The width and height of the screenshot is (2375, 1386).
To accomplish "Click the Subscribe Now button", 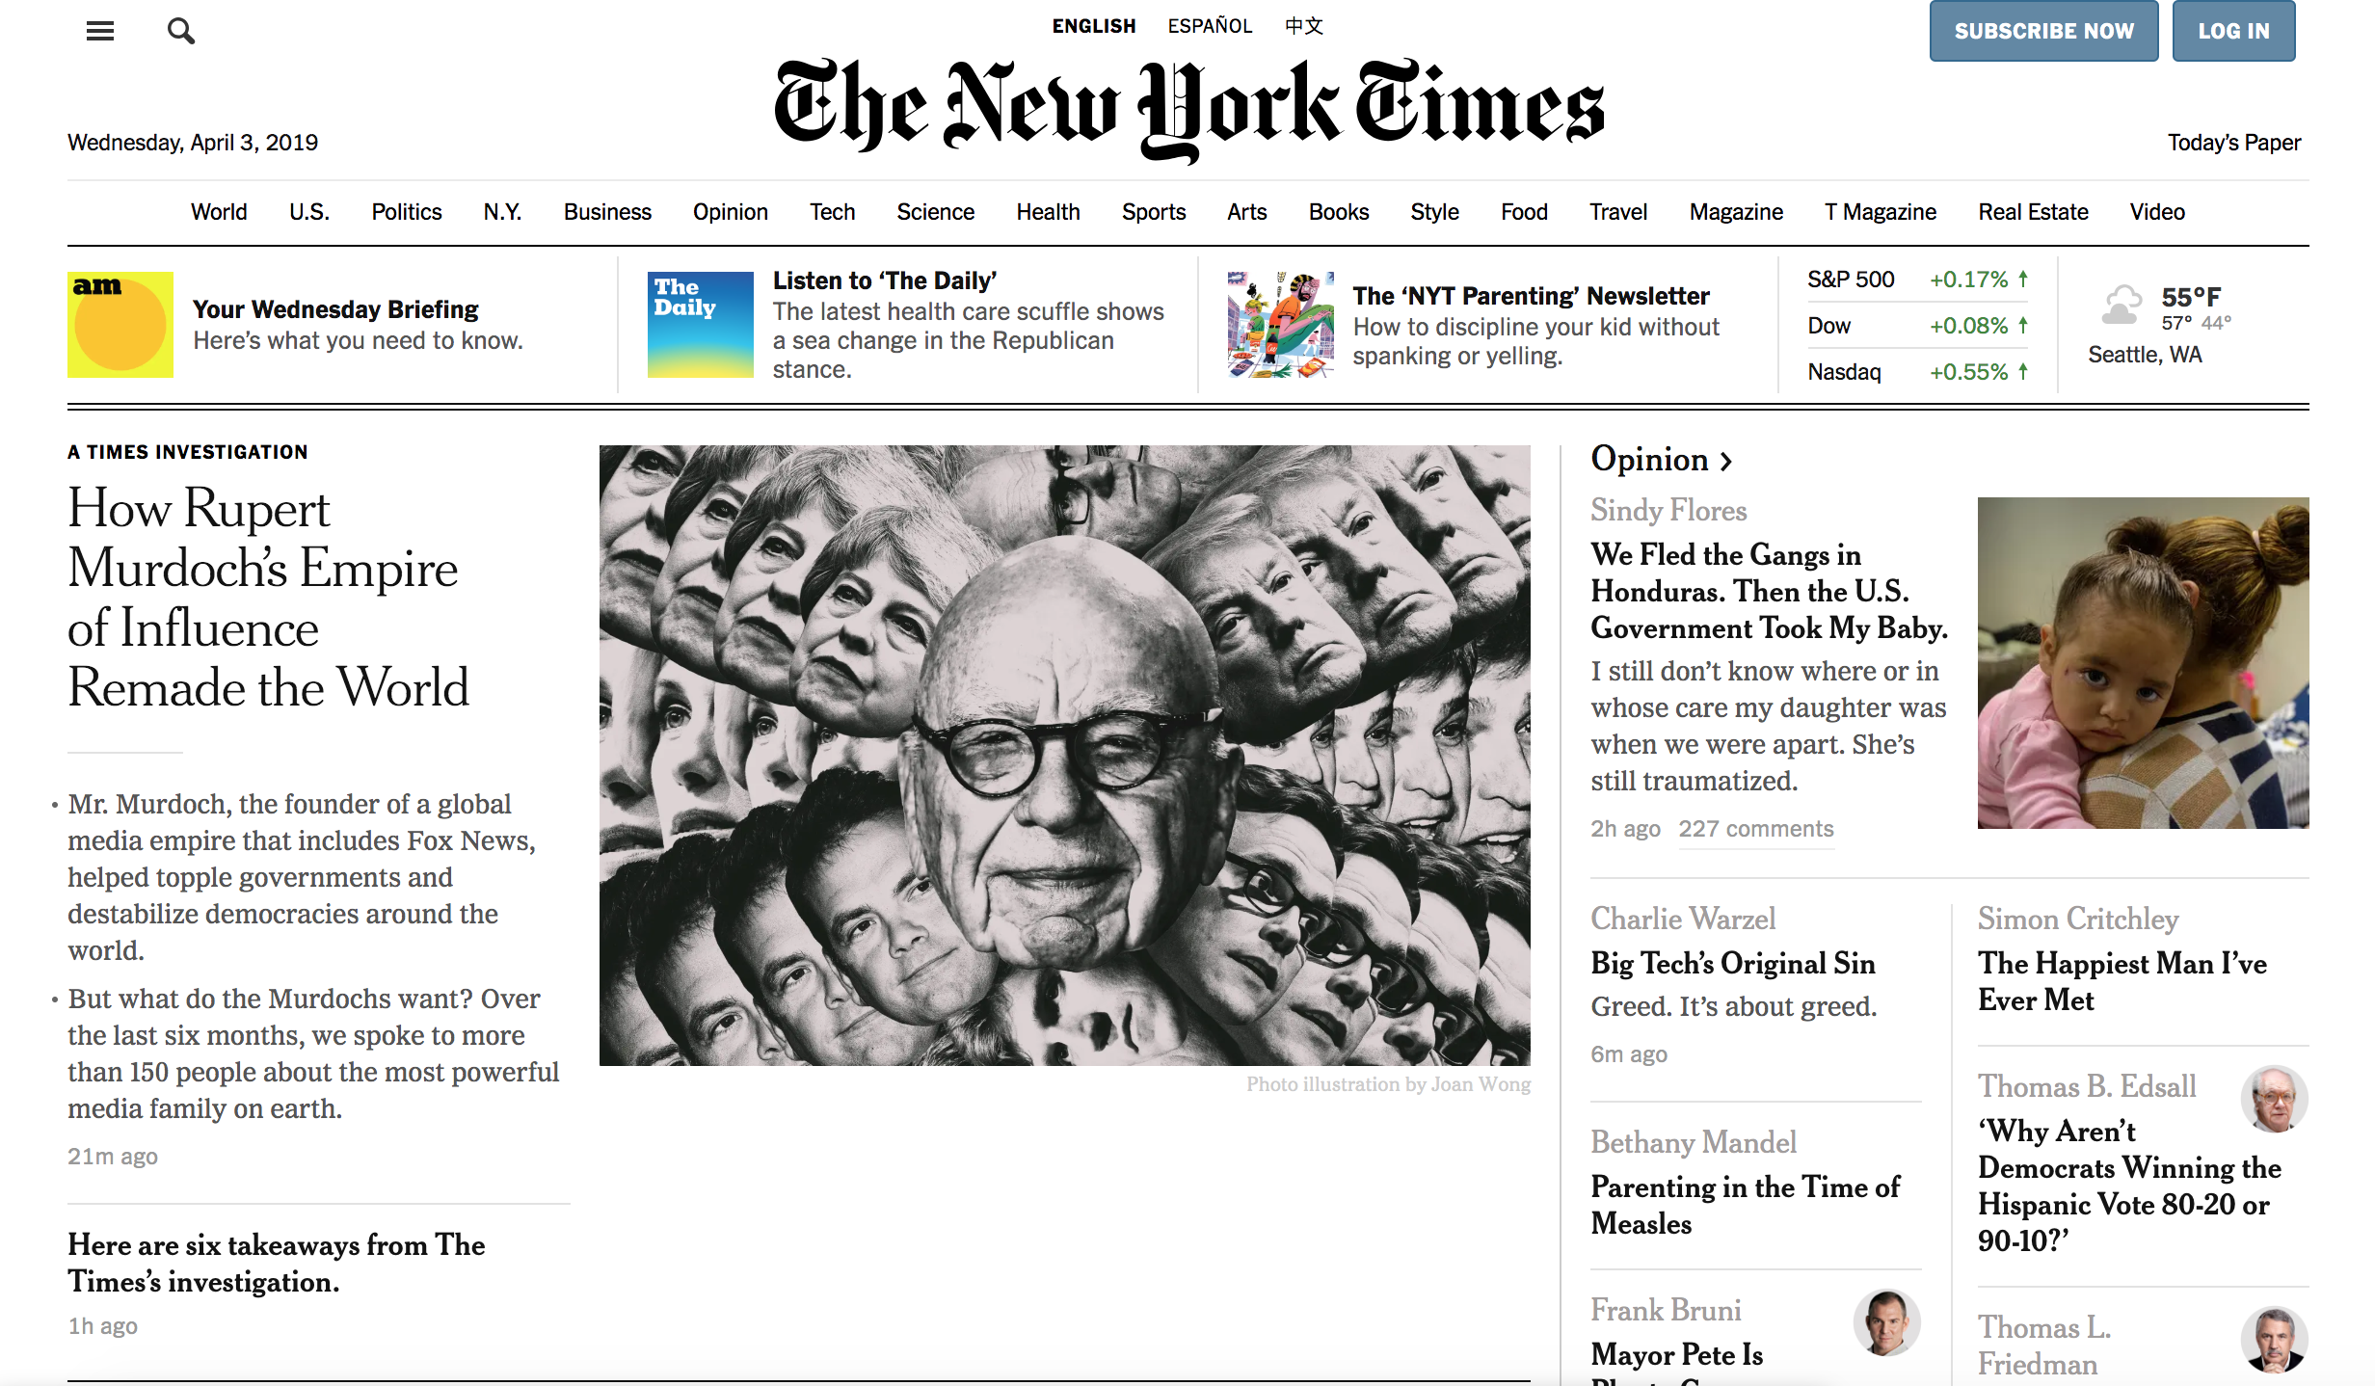I will tap(2042, 31).
